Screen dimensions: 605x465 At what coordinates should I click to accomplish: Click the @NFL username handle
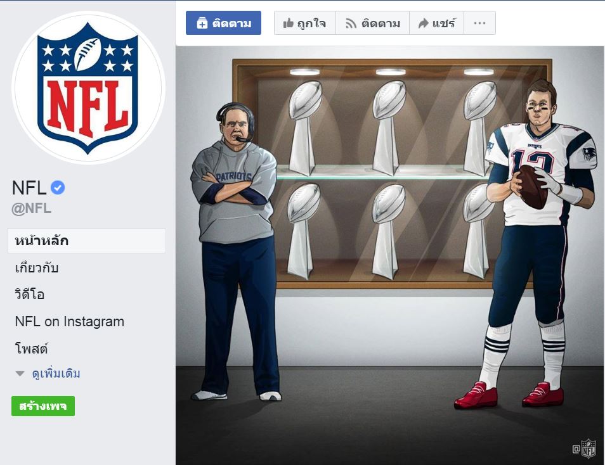coord(31,208)
